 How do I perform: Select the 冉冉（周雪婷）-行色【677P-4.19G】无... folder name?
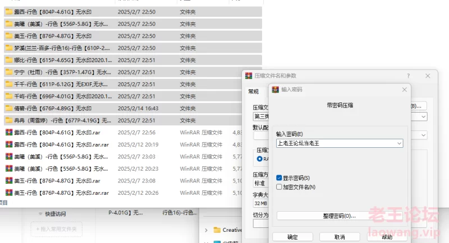coord(62,120)
